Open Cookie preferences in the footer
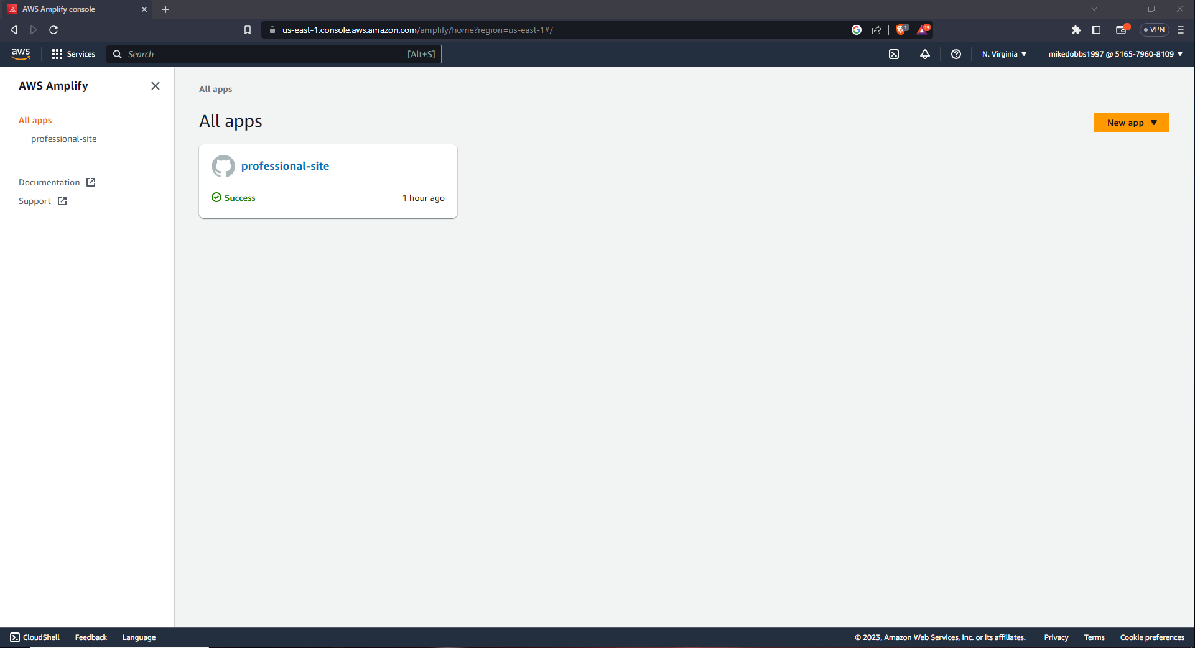The width and height of the screenshot is (1195, 648). (1152, 637)
